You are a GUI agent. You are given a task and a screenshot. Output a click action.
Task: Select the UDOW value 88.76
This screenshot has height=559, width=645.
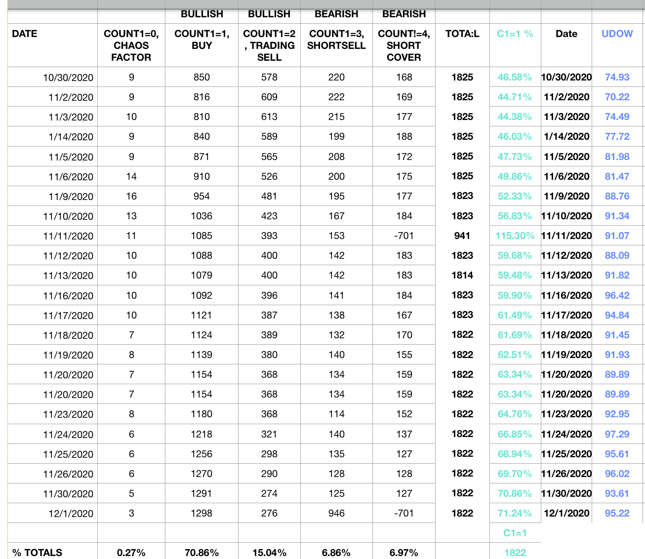(x=617, y=196)
